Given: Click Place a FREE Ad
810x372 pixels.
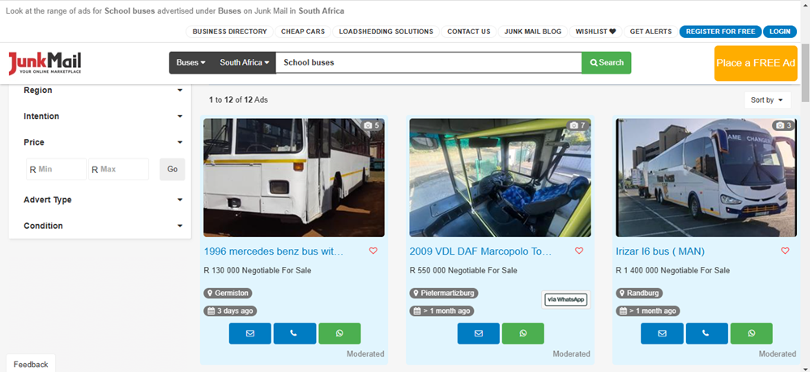Looking at the screenshot, I should point(756,63).
